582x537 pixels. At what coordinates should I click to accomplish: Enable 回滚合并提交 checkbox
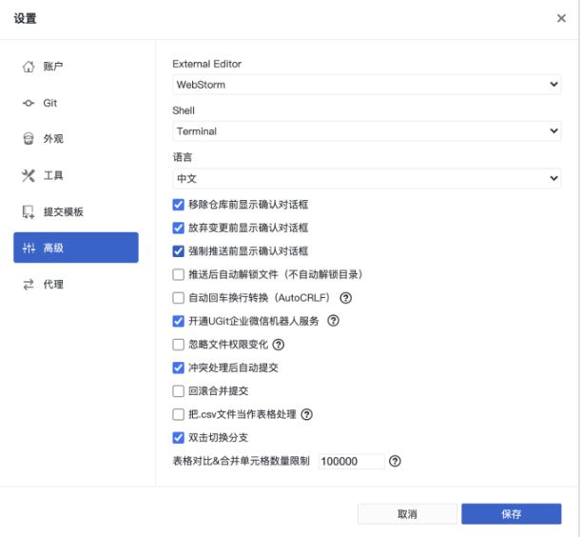(179, 391)
